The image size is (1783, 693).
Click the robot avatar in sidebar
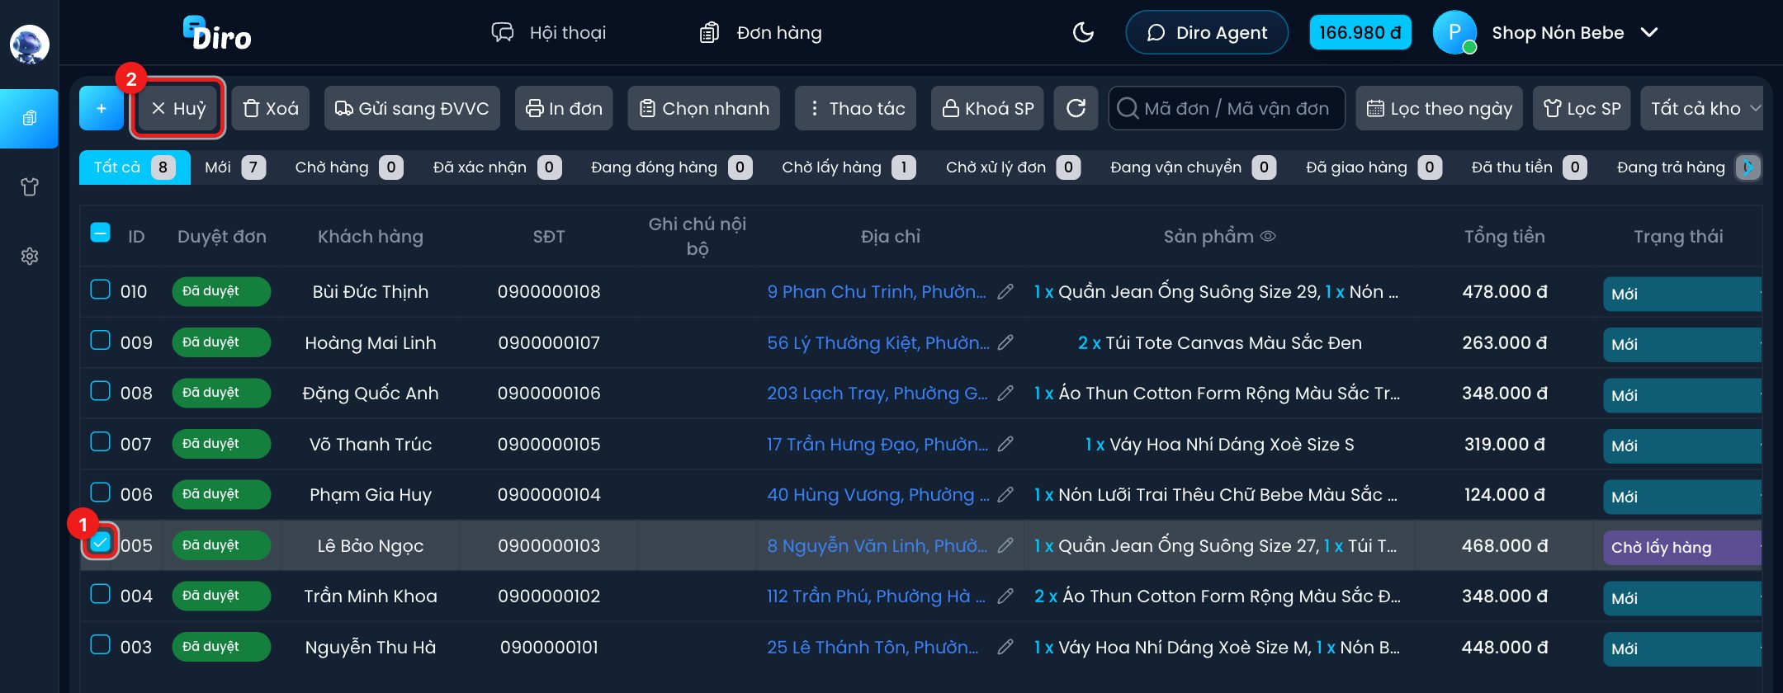pyautogui.click(x=30, y=44)
